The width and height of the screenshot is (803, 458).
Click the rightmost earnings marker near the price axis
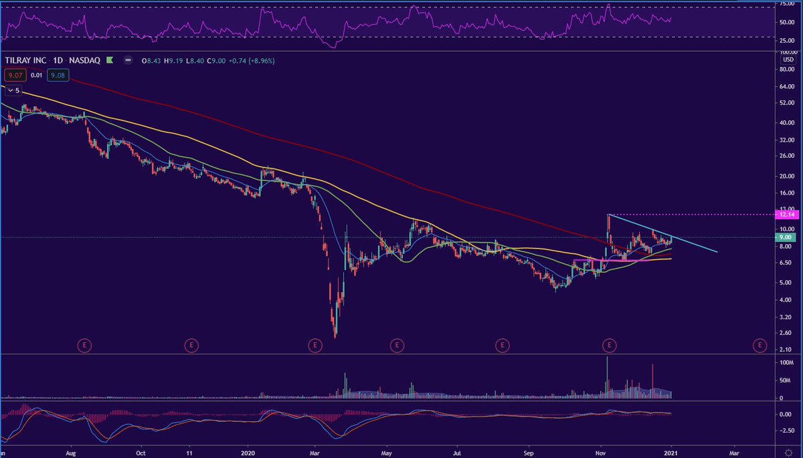pyautogui.click(x=760, y=346)
